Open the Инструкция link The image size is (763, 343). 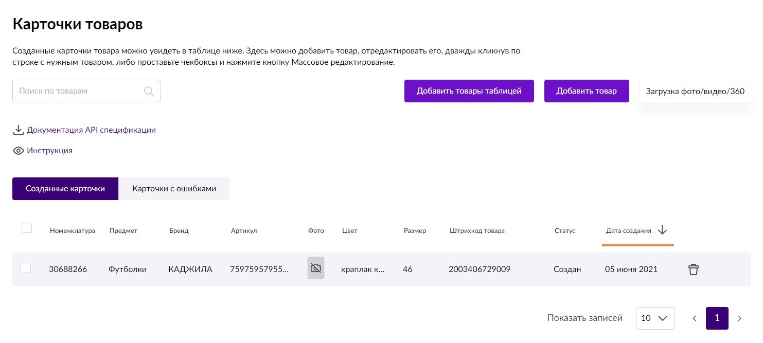[49, 151]
